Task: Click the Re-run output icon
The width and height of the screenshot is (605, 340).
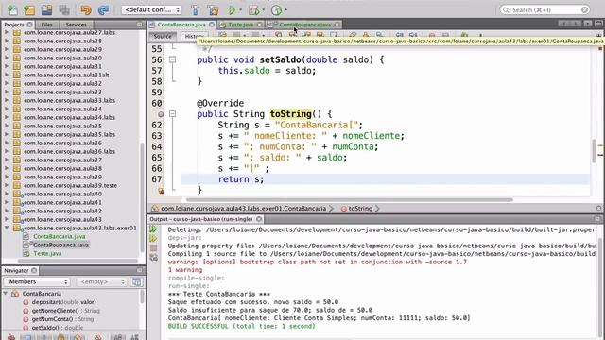Action: pyautogui.click(x=153, y=229)
